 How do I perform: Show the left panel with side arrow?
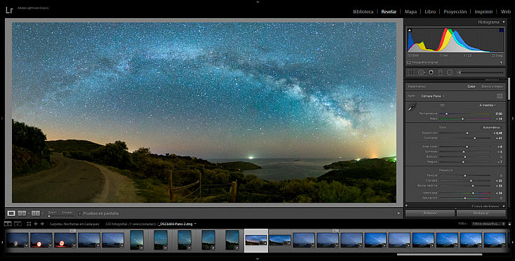point(2,118)
